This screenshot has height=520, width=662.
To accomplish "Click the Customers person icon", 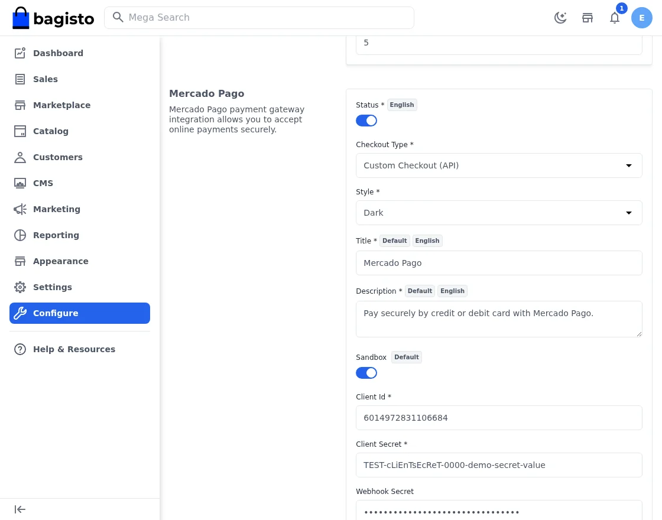I will click(20, 157).
